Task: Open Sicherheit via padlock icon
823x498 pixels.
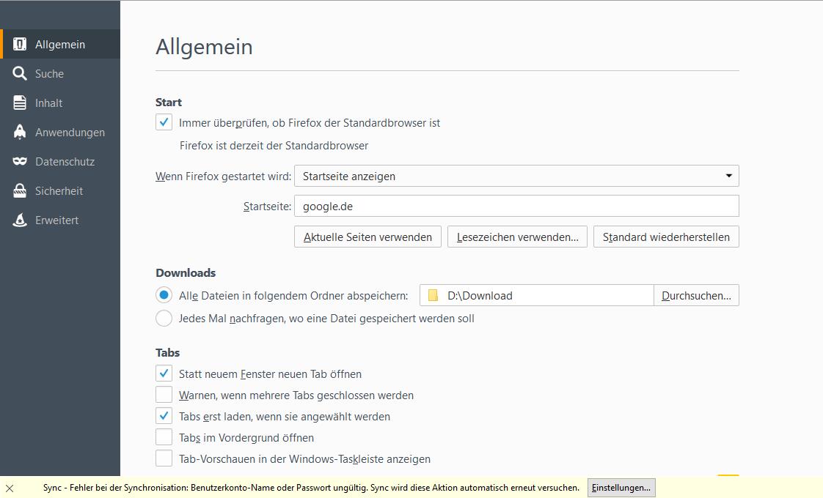Action: 20,190
